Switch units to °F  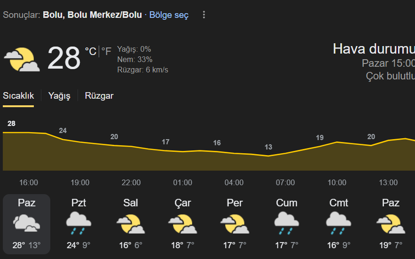(x=106, y=51)
